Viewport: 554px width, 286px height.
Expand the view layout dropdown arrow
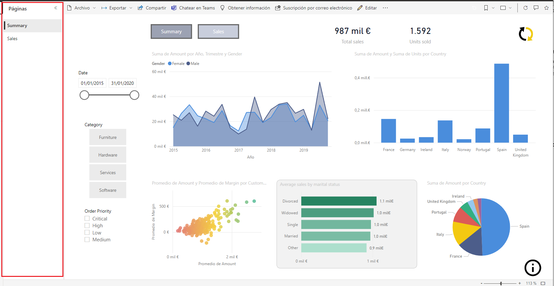[x=510, y=8]
